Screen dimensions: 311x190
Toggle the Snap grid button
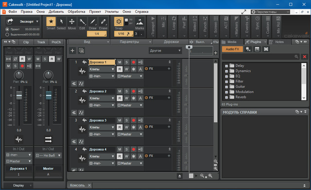[119, 21]
